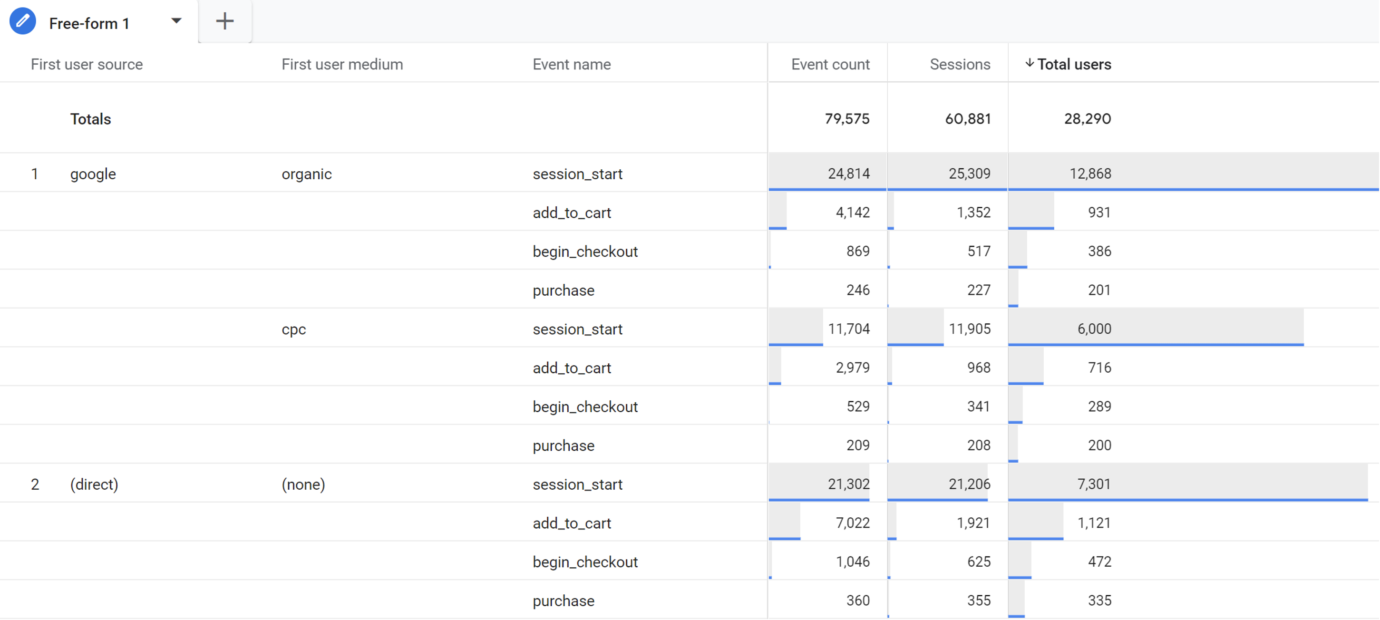The width and height of the screenshot is (1380, 620).
Task: Sort by the Event count column header
Action: coord(830,64)
